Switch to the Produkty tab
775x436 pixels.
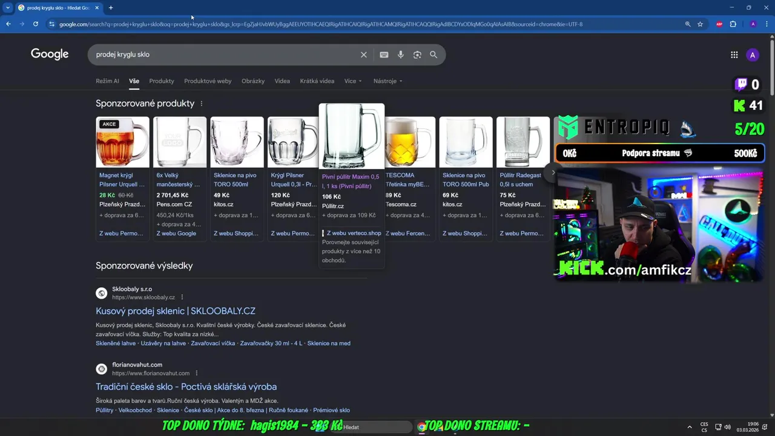(x=162, y=81)
